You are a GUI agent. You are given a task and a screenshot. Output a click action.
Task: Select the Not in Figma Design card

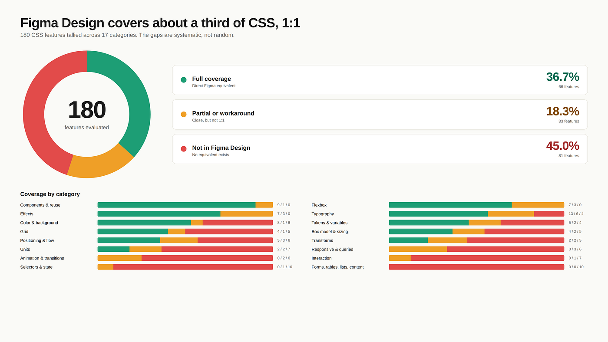click(380, 149)
